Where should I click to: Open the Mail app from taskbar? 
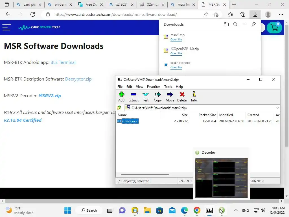(172, 210)
